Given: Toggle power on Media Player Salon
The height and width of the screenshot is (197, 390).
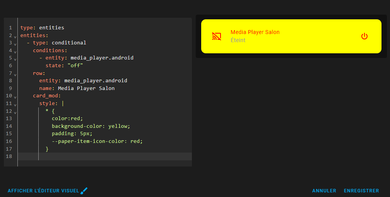Looking at the screenshot, I should pos(364,36).
